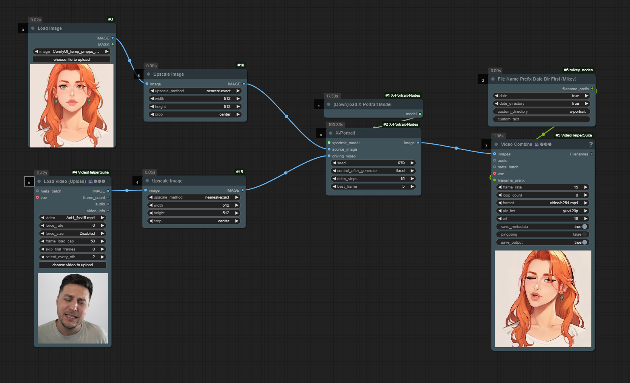Image resolution: width=630 pixels, height=383 pixels.
Task: Click the #4 VideoHelperSuite badge
Action: pos(91,172)
